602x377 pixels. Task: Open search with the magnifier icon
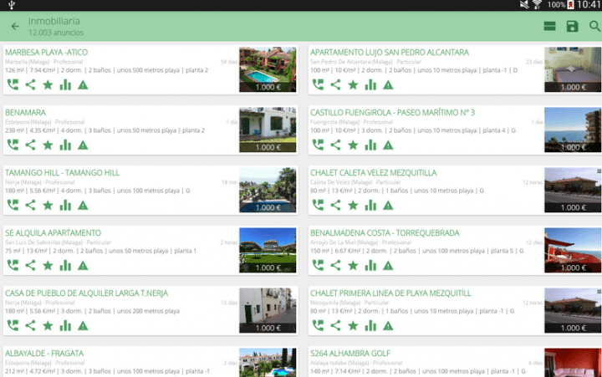pos(594,26)
